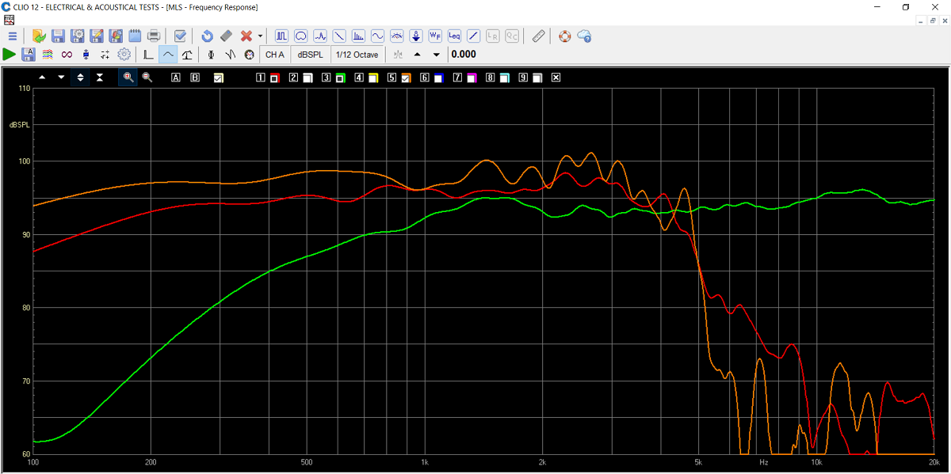Open the blue notepad icon
Image resolution: width=951 pixels, height=474 pixels.
click(x=135, y=36)
